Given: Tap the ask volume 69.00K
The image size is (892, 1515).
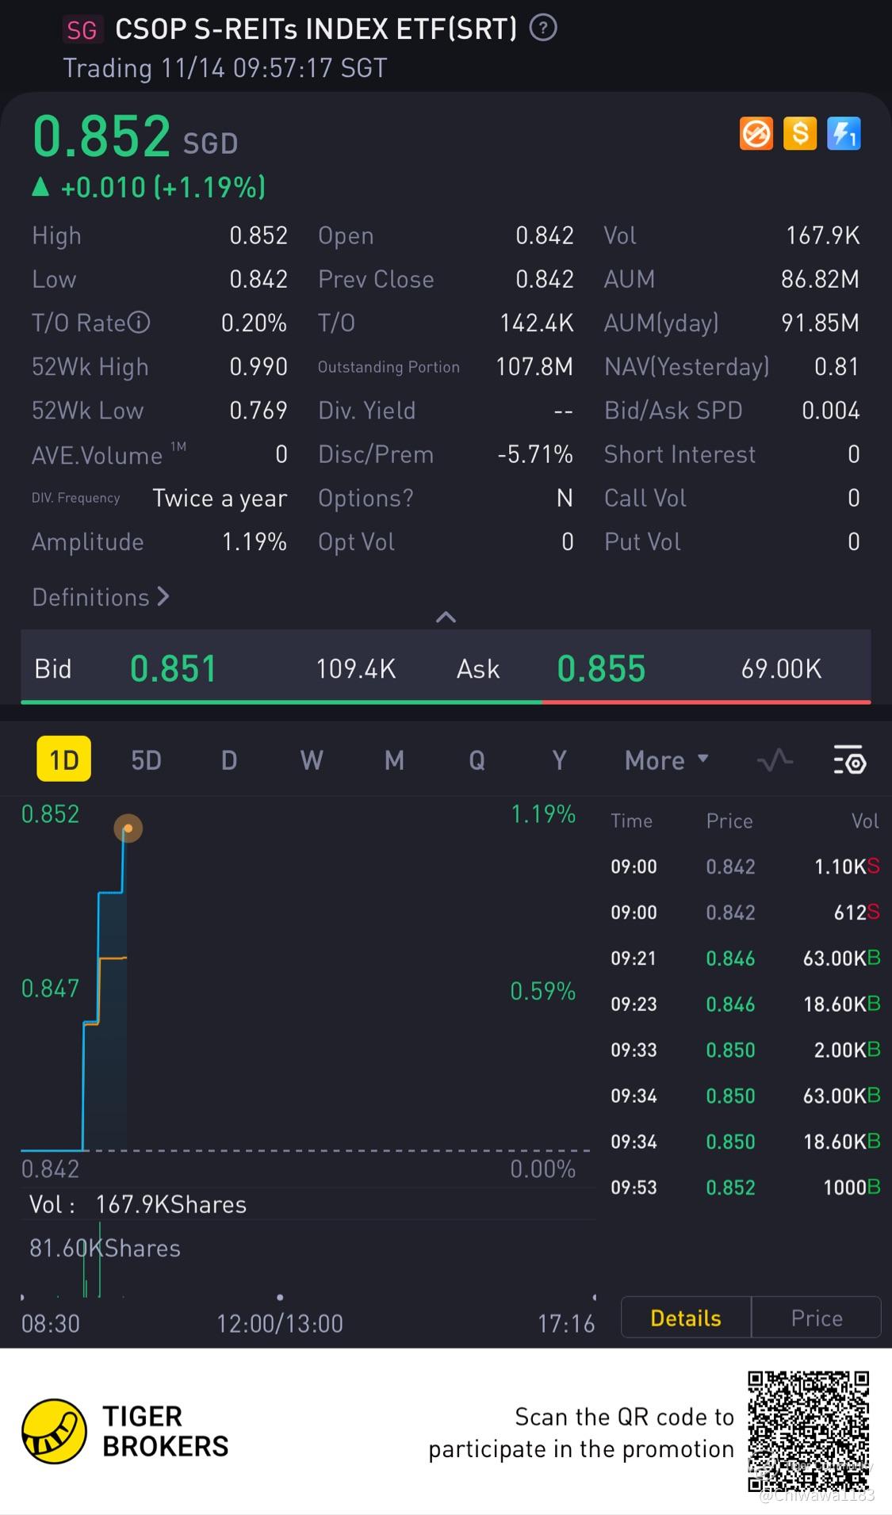Looking at the screenshot, I should click(x=781, y=669).
